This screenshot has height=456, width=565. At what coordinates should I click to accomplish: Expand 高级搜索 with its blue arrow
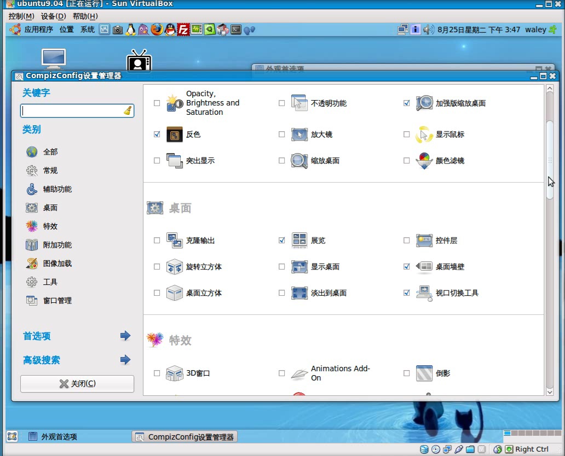tap(125, 360)
